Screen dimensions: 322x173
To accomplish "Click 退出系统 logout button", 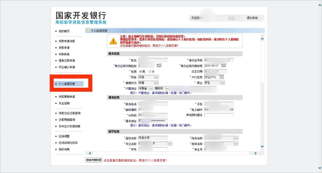I will [x=252, y=18].
